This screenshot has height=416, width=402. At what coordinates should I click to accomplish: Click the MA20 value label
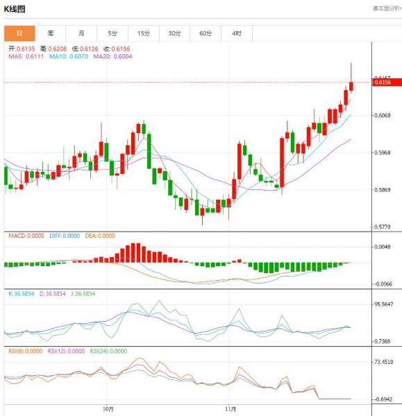coord(112,57)
